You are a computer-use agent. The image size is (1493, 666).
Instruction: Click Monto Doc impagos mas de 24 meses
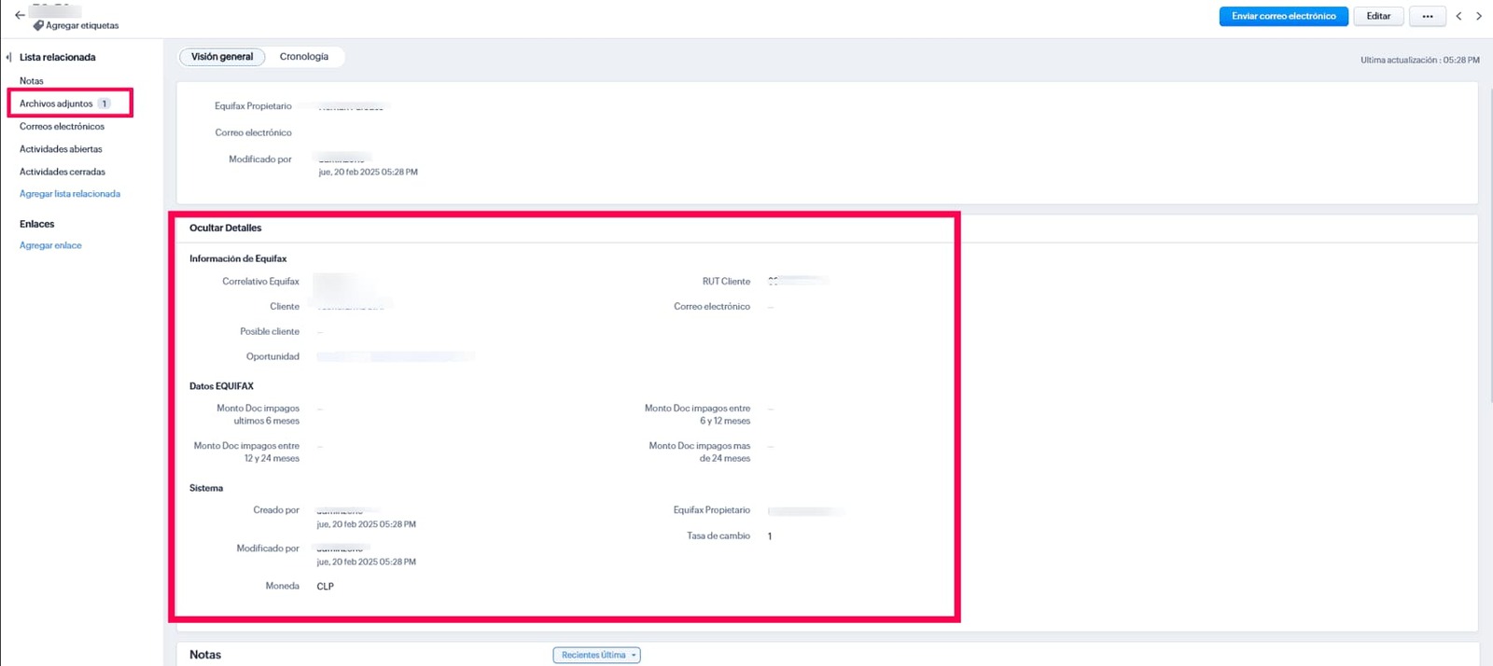[700, 451]
